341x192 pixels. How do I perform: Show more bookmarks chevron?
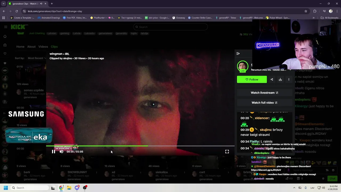pos(314,18)
